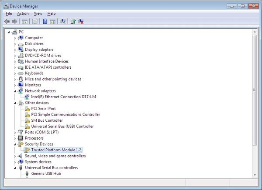Open the View menu
The height and width of the screenshot is (190, 262).
click(38, 13)
